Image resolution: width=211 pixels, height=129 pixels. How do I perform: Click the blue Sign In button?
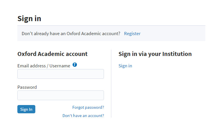click(26, 109)
